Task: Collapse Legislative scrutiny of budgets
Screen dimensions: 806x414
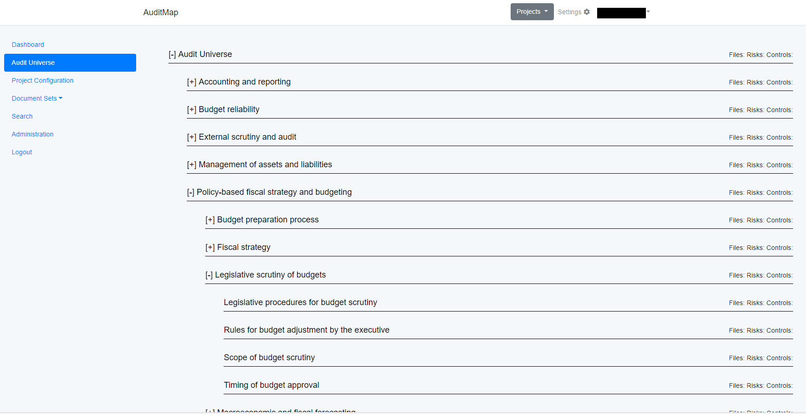Action: point(209,275)
